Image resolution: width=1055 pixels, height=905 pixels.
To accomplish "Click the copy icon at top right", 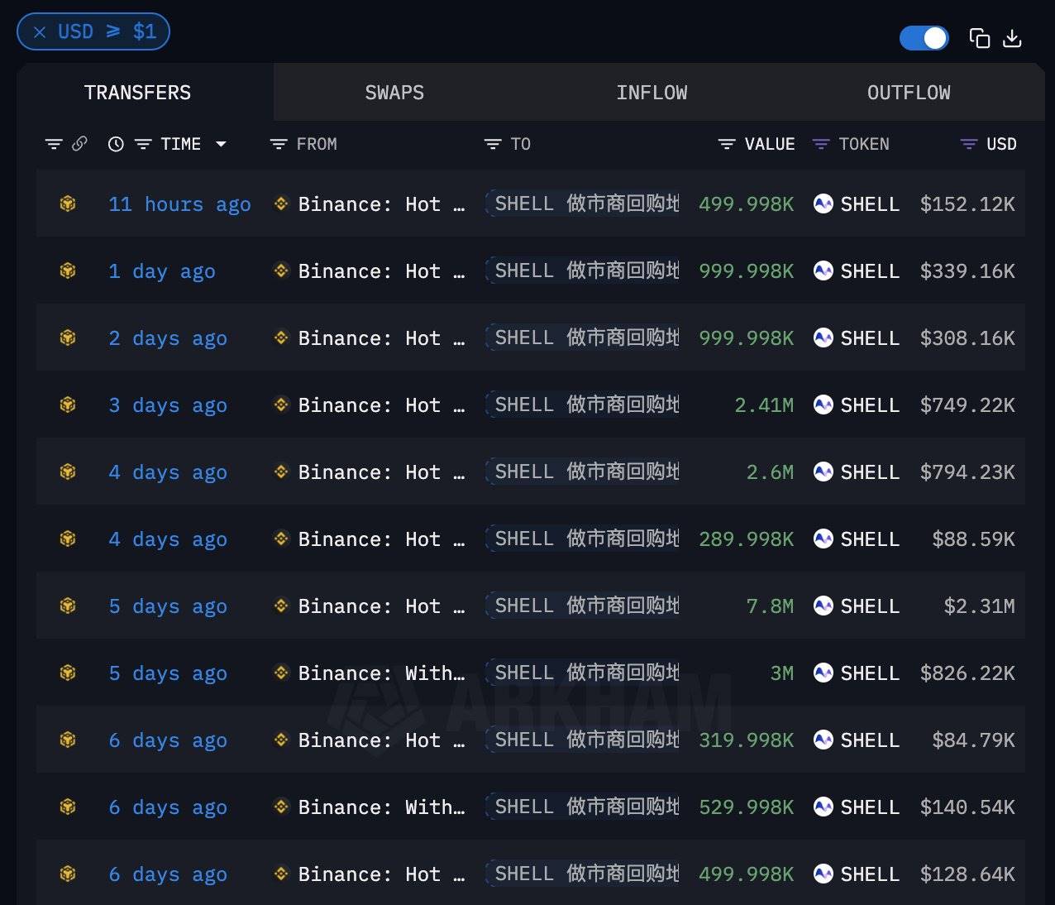I will coord(979,38).
